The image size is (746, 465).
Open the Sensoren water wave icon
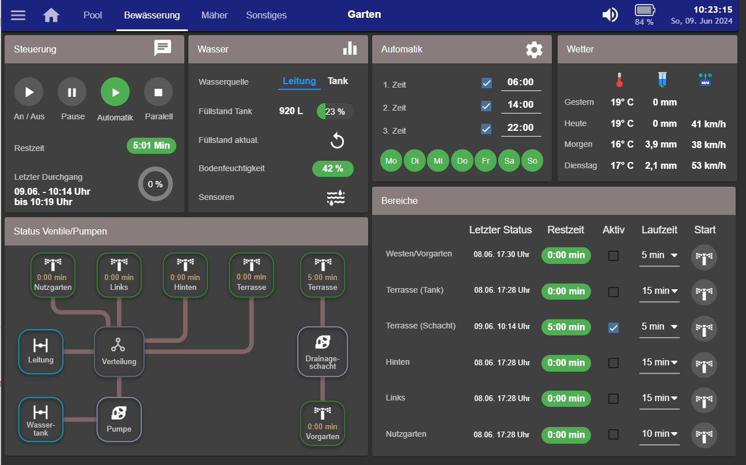coord(336,198)
